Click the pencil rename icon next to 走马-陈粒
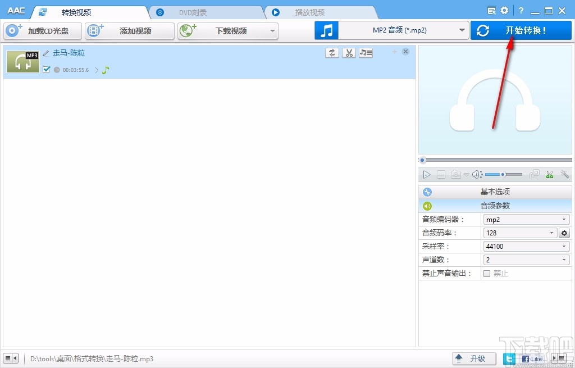 45,52
